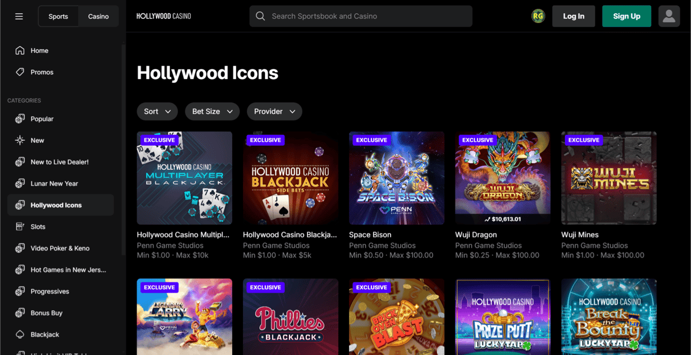Click the "Min $0.50 · Max $100.00" text
The height and width of the screenshot is (355, 691).
391,255
